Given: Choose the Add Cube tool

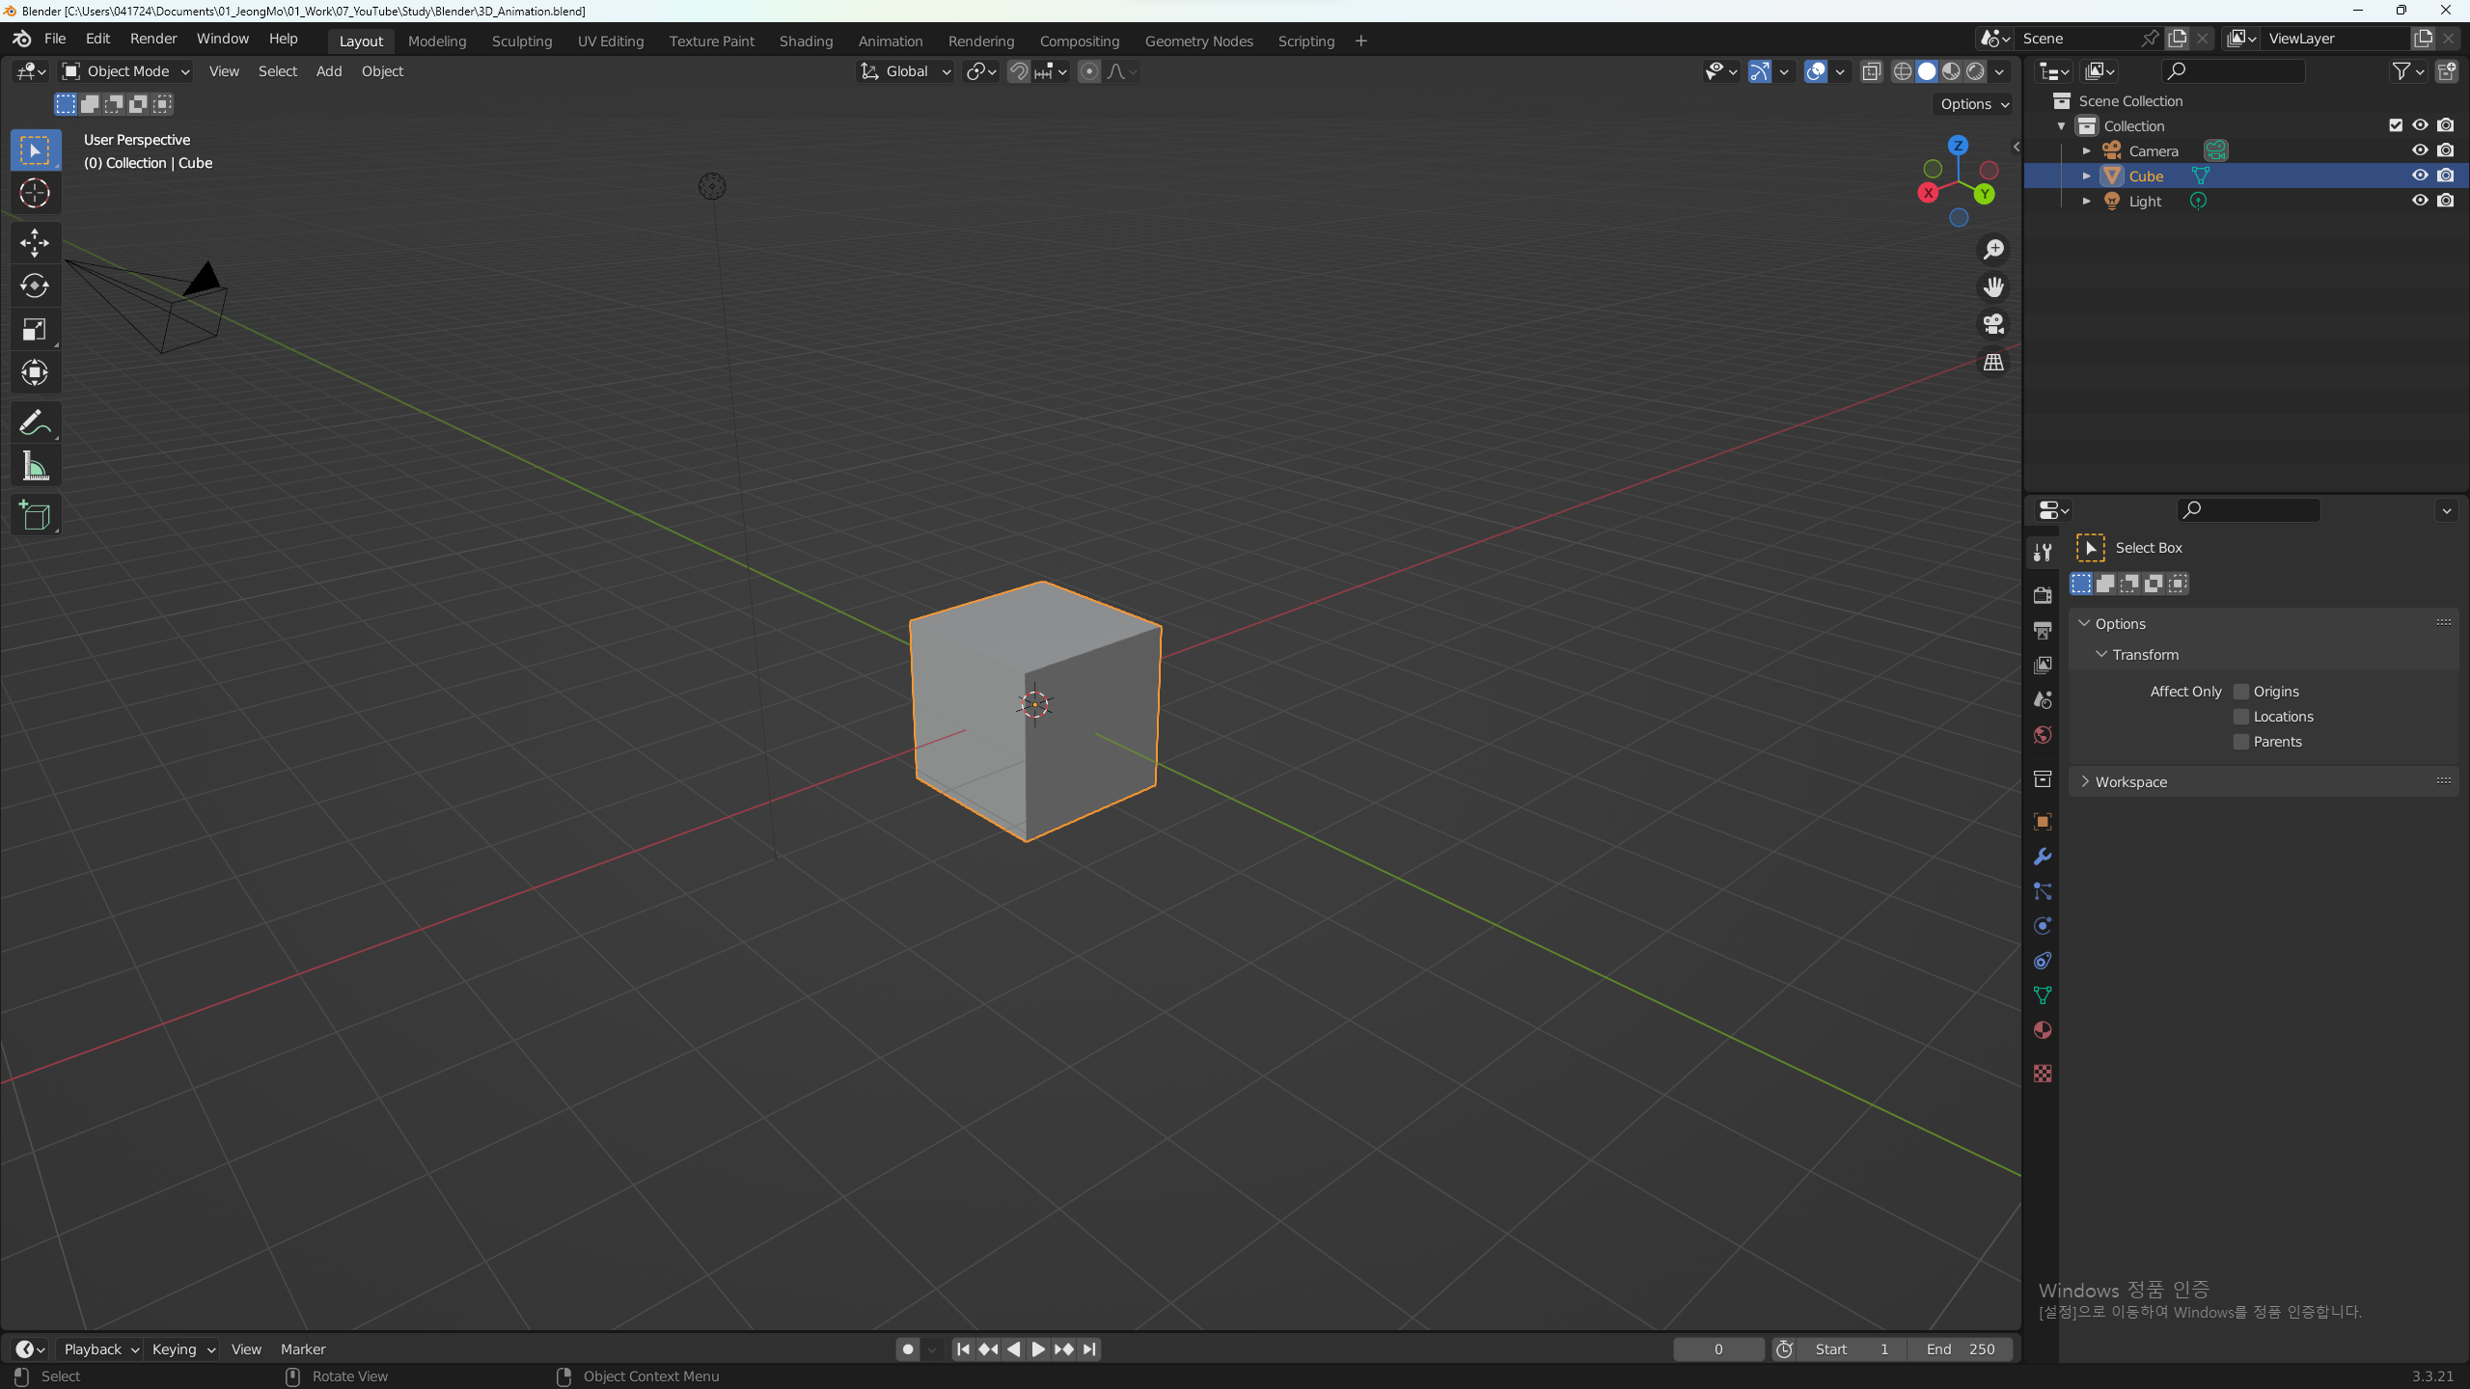Looking at the screenshot, I should click(x=35, y=516).
